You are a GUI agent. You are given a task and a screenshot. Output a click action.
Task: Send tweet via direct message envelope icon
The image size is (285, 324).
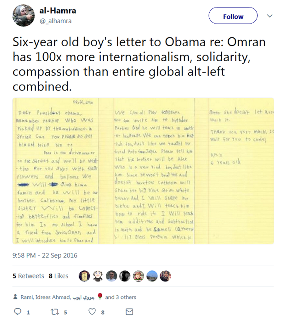tap(129, 312)
